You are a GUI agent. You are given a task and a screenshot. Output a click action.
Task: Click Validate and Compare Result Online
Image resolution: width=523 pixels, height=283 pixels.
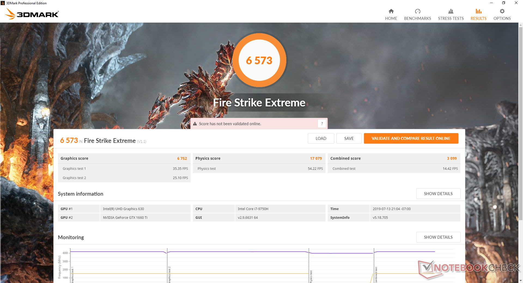click(411, 138)
